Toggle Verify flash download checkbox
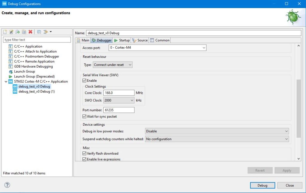The height and width of the screenshot is (193, 306). point(84,153)
